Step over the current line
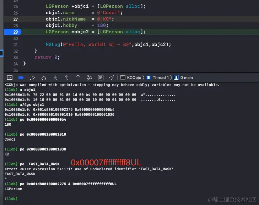 [x=44, y=78]
